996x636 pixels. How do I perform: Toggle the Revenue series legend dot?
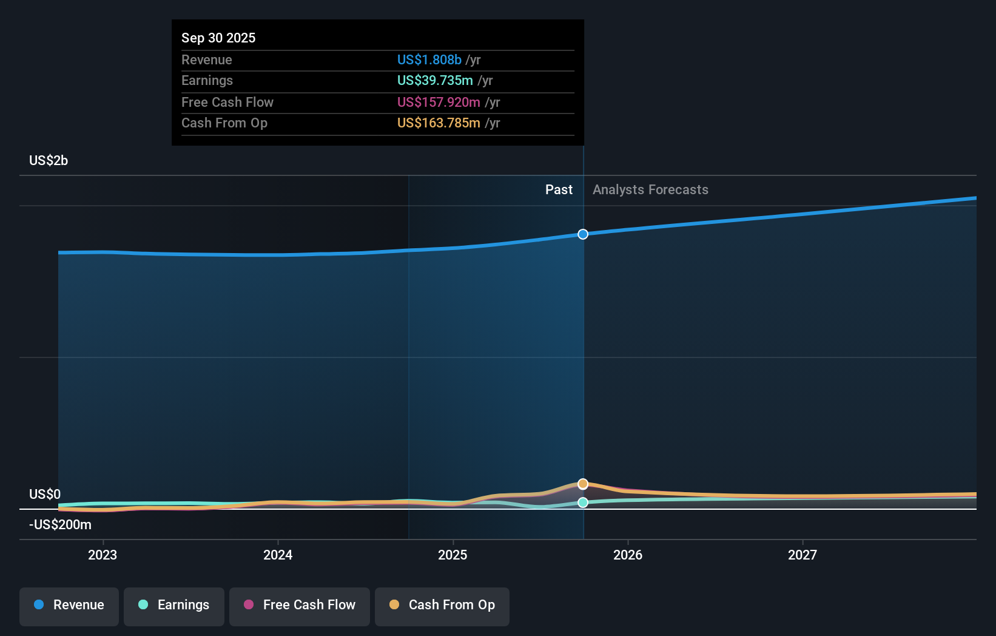(x=39, y=605)
